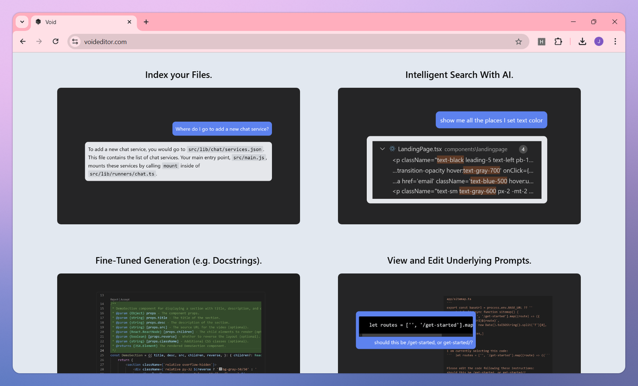Click the 'Where do I go to add a new chat service?' bubble
Viewport: 638px width, 386px height.
pos(222,129)
